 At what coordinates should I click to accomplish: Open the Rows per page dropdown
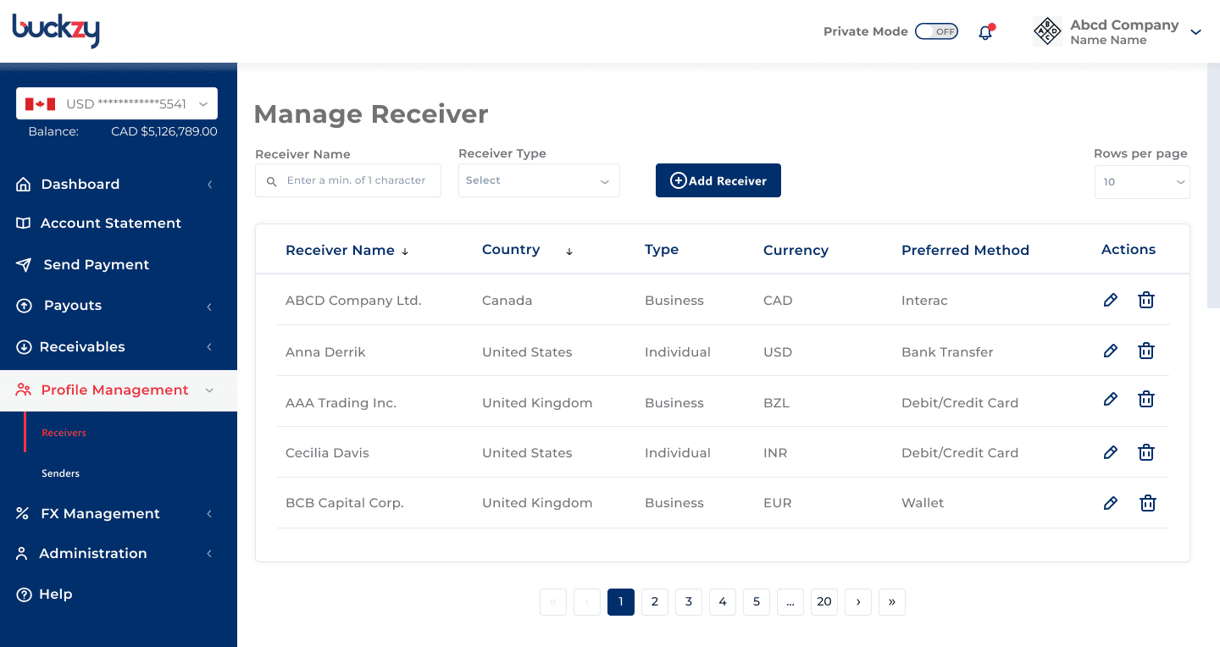(1142, 182)
